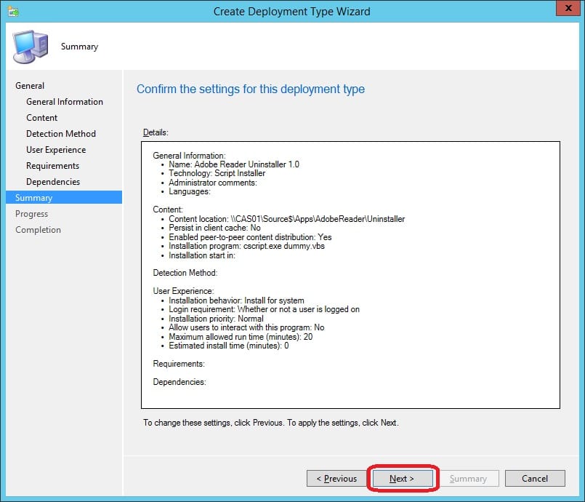Image resolution: width=585 pixels, height=502 pixels.
Task: Open the Requirements step
Action: tap(52, 166)
